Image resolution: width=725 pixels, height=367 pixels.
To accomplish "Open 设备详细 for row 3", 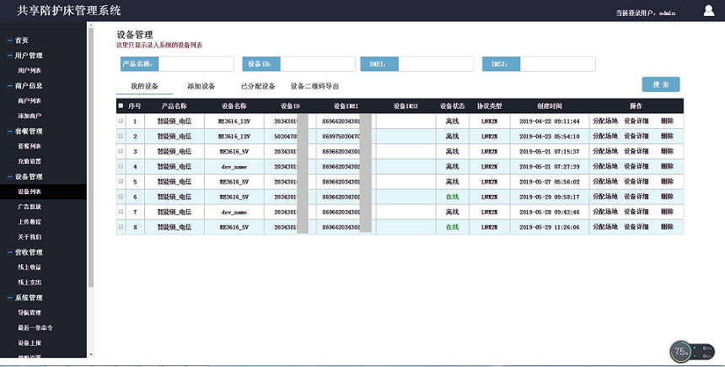I will point(636,152).
